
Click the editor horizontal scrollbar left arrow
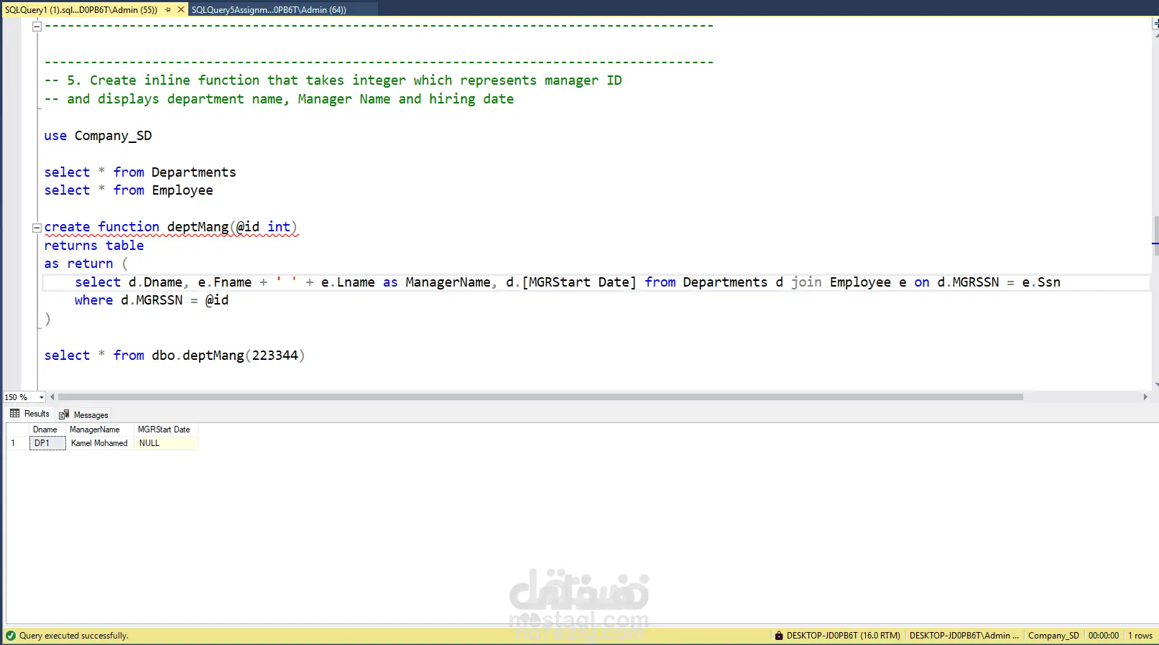pyautogui.click(x=52, y=397)
